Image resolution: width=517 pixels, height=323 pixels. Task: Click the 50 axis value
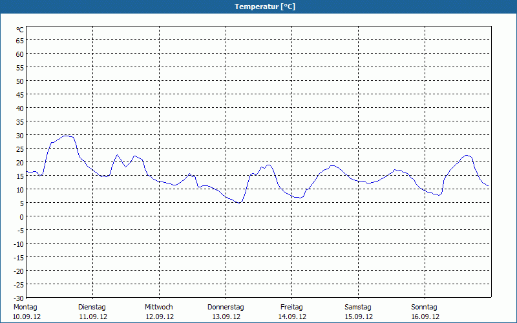tap(20, 81)
